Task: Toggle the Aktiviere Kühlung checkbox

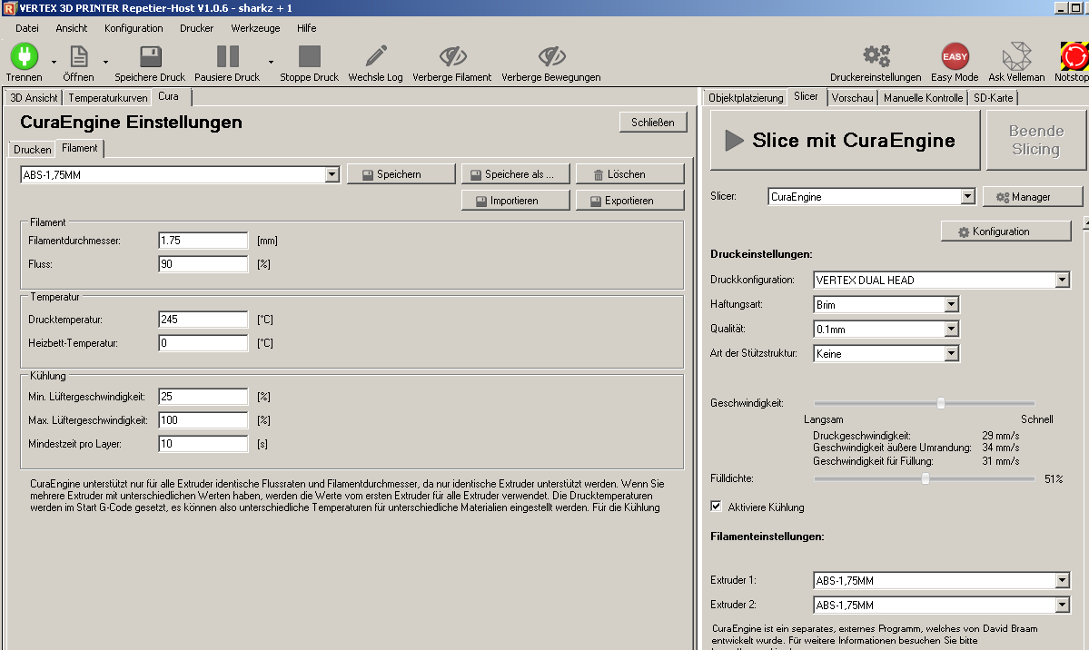Action: click(x=716, y=507)
